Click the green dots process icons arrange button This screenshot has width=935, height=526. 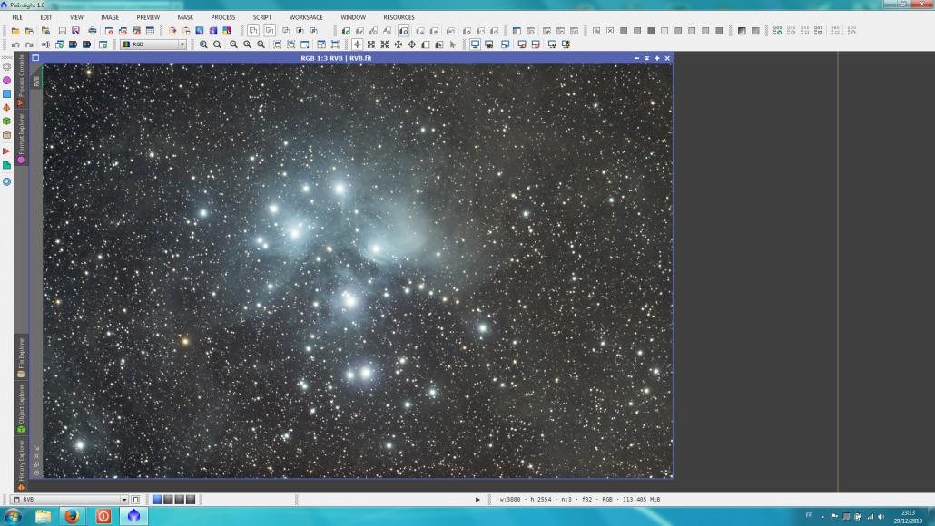778,31
